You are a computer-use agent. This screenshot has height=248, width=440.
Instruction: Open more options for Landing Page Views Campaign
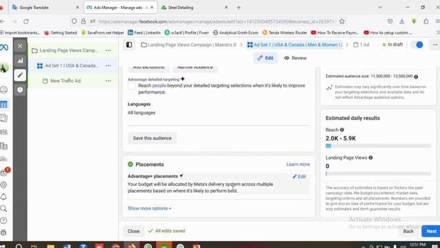(109, 50)
